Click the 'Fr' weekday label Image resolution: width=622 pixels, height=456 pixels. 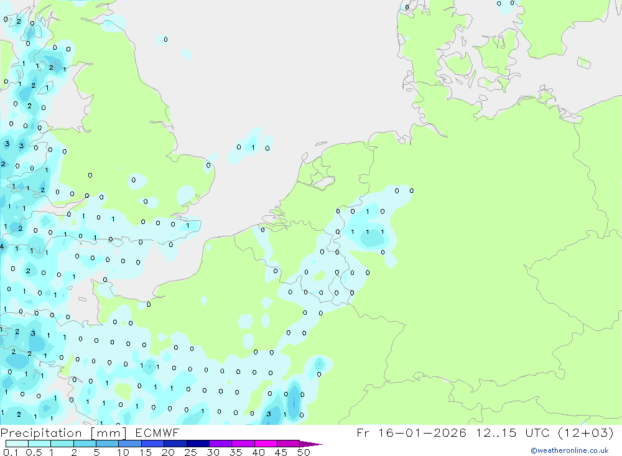tap(363, 432)
